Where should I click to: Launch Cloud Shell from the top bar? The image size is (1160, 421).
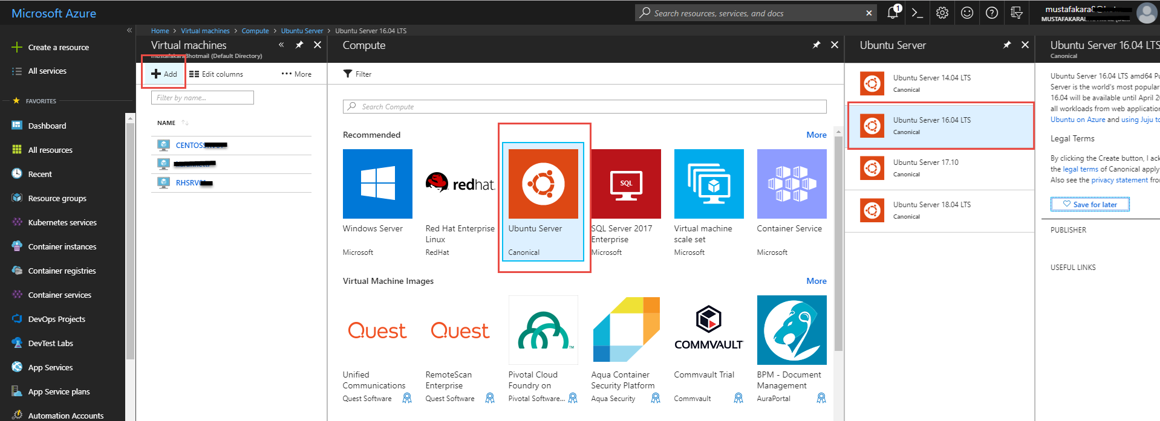tap(917, 13)
